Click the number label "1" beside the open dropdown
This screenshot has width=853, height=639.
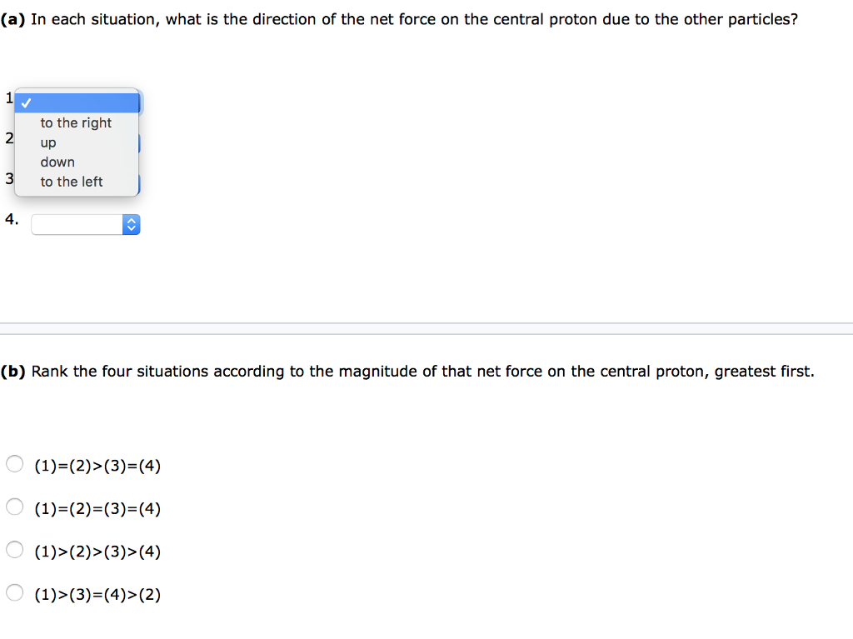9,97
